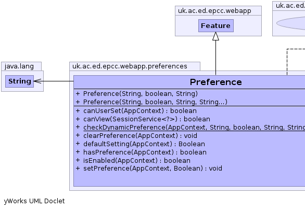Click the isEnabled(AppContext) method

(x=137, y=161)
